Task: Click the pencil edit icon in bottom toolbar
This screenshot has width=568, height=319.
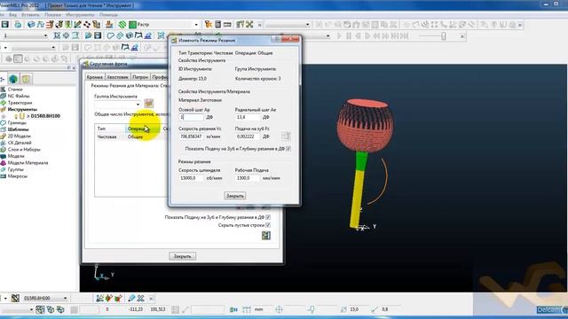Action: click(x=131, y=298)
